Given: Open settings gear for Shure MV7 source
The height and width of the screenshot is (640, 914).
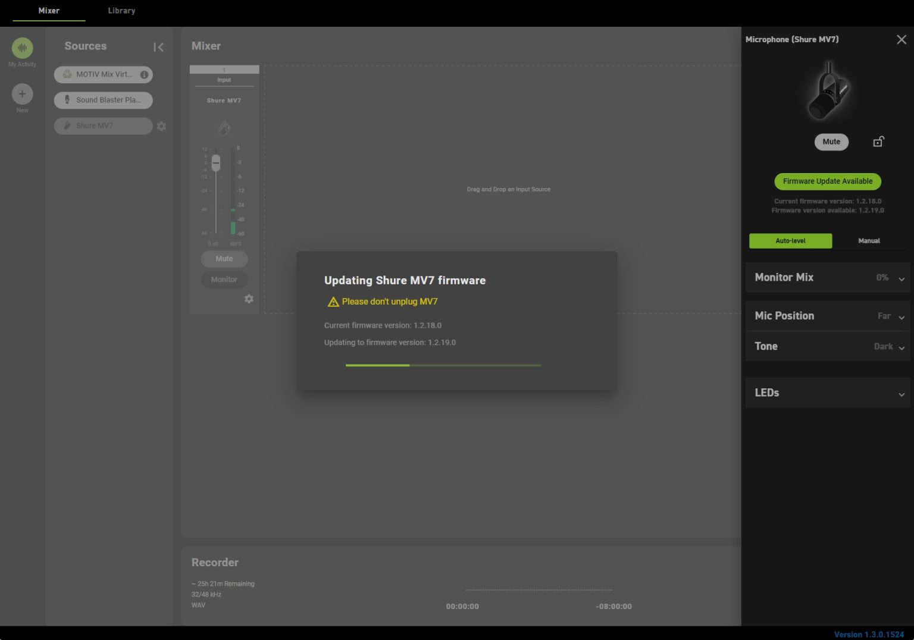Looking at the screenshot, I should [x=161, y=126].
